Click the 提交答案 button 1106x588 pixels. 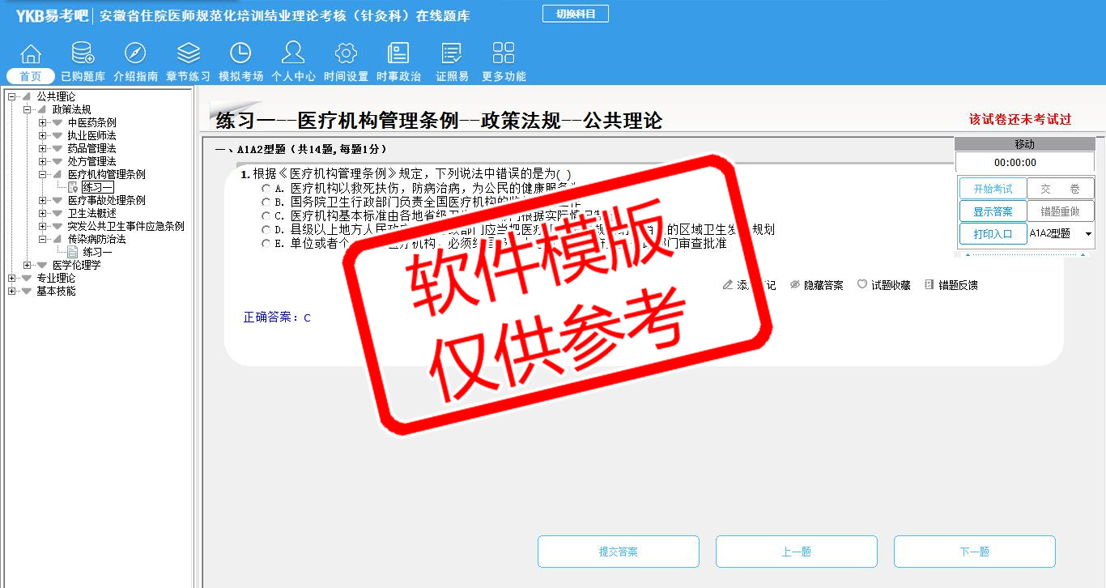[619, 552]
